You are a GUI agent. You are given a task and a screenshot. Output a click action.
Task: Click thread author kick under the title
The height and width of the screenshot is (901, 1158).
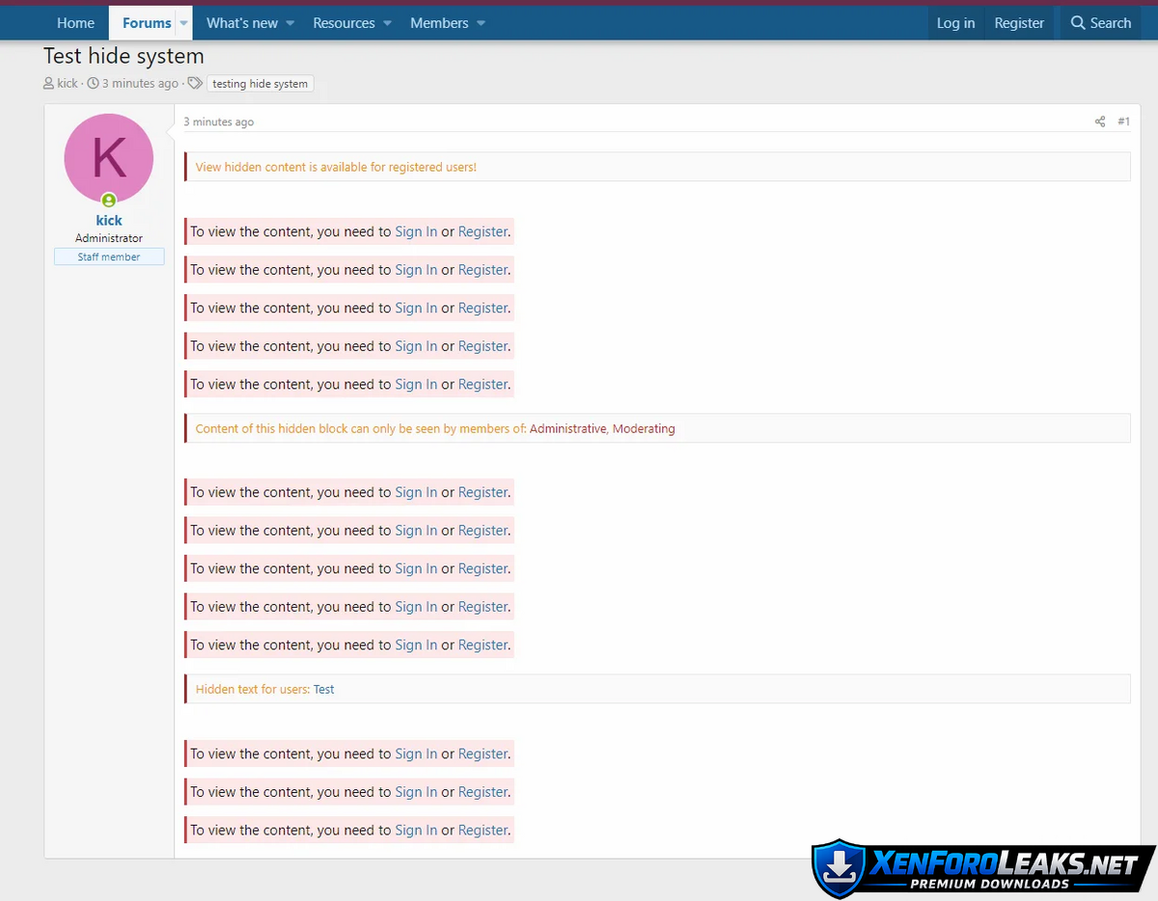(68, 84)
